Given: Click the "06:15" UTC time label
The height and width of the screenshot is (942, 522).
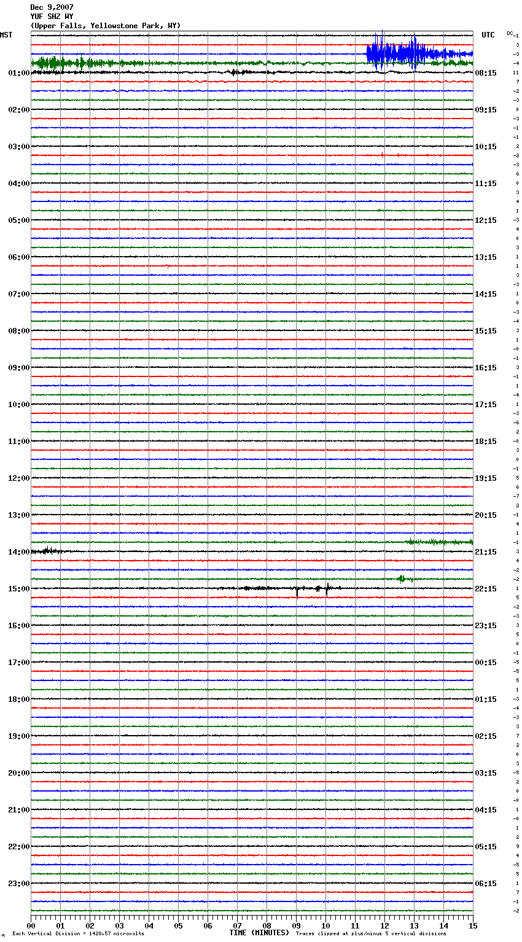Looking at the screenshot, I should click(x=486, y=884).
